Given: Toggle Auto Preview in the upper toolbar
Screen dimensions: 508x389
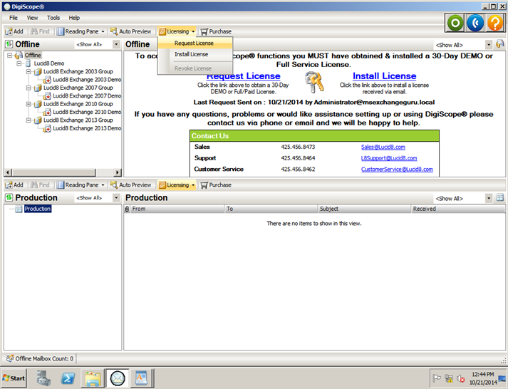Looking at the screenshot, I should [x=130, y=31].
